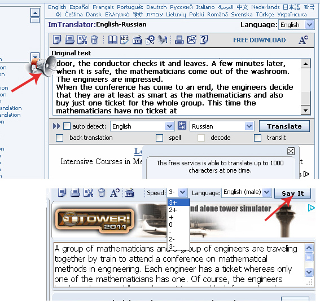The width and height of the screenshot is (320, 304).
Task: Select the 2+ speed option
Action: (178, 210)
